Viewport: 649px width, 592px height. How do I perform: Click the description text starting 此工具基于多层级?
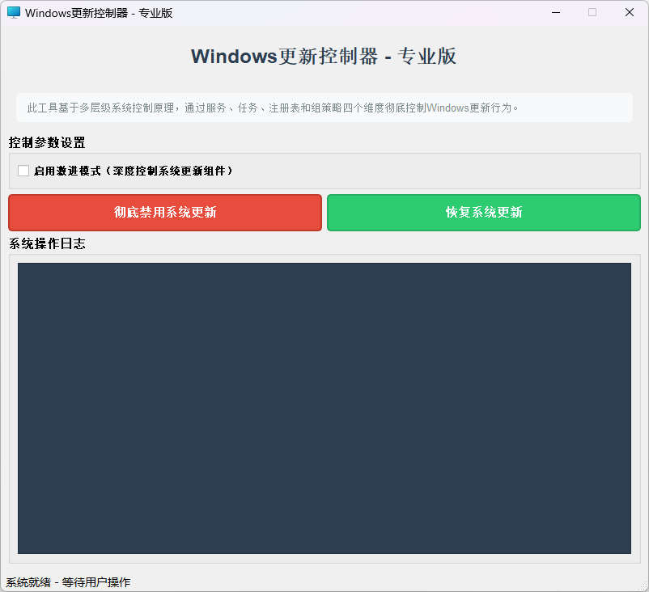[x=273, y=108]
